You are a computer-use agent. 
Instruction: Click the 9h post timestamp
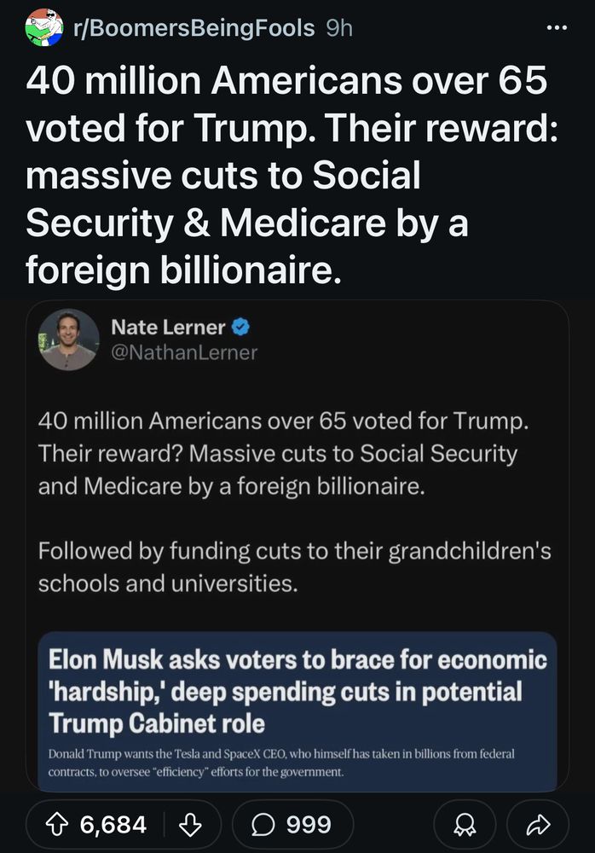[338, 27]
